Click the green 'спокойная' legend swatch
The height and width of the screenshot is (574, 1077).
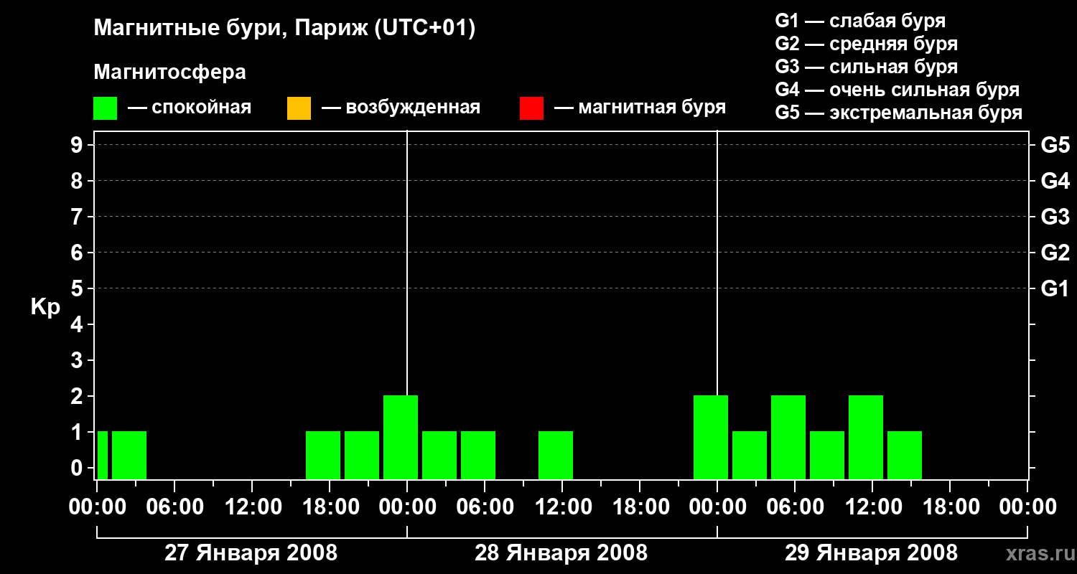(x=106, y=108)
